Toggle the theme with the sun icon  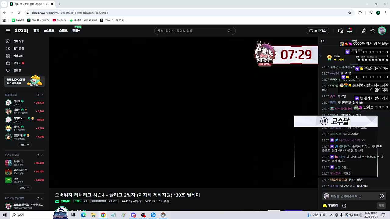373,30
